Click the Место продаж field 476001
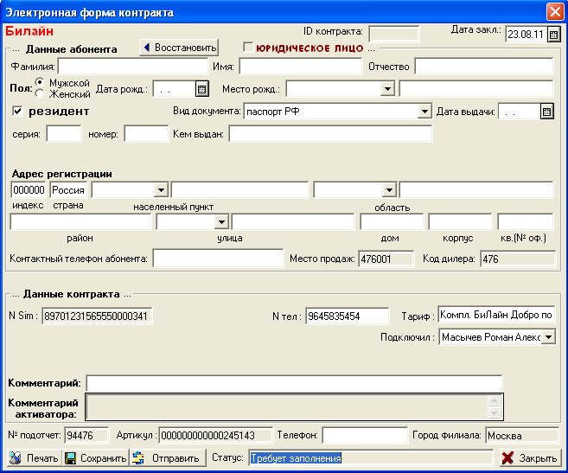The width and height of the screenshot is (568, 473). point(386,259)
